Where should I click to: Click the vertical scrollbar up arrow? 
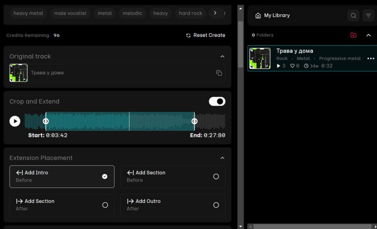(x=241, y=8)
